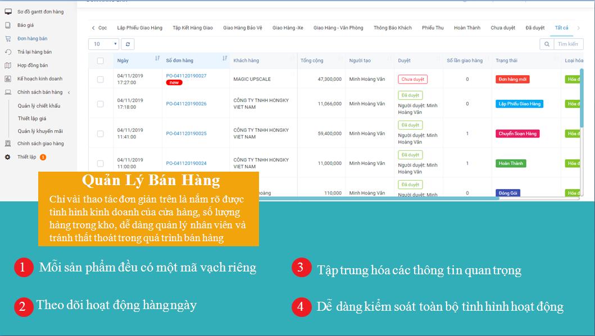Click the Sơ đồ gantt monitor icon

pyautogui.click(x=8, y=12)
